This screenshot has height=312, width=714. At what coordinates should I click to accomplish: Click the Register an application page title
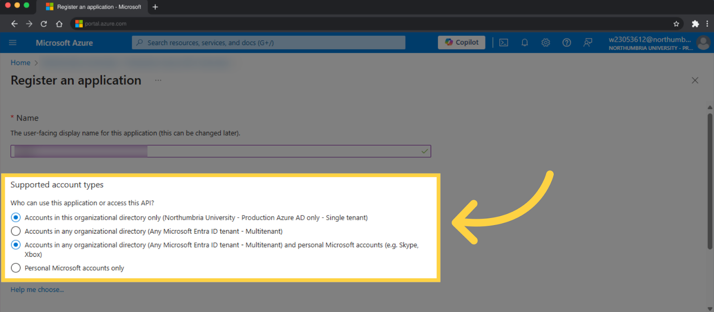(x=76, y=80)
